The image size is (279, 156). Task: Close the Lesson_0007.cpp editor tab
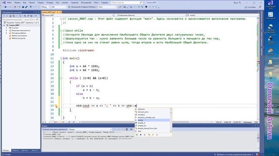coord(60,12)
